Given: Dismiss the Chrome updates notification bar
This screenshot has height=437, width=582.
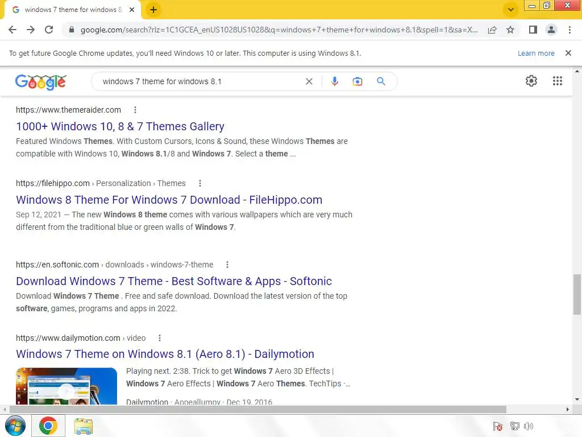Looking at the screenshot, I should coord(568,53).
